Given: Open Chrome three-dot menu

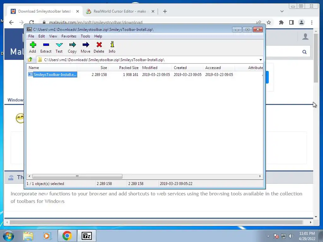Looking at the screenshot, I should click(x=312, y=22).
